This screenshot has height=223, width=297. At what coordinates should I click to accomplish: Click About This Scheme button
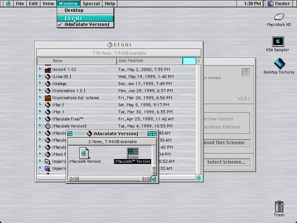226,143
